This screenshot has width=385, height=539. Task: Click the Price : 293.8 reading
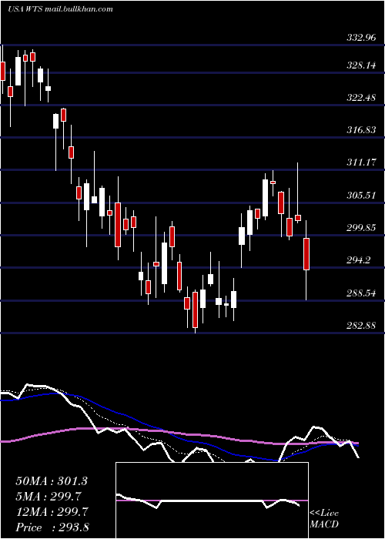52,527
